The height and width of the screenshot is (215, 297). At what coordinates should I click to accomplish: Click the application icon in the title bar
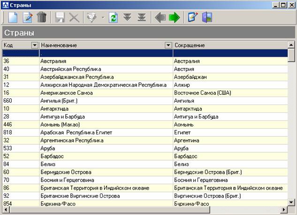pos(6,5)
